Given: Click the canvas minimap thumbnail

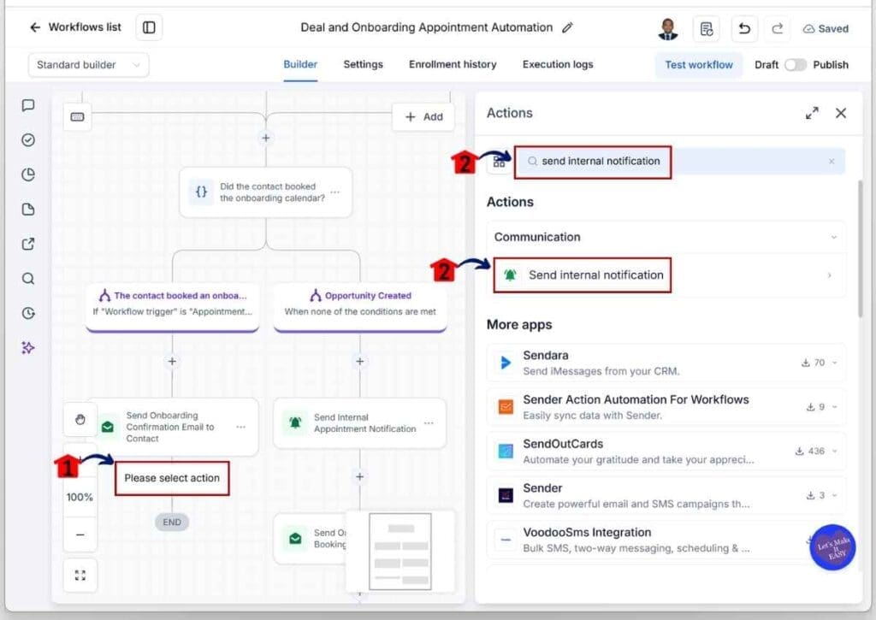Looking at the screenshot, I should click(x=400, y=552).
